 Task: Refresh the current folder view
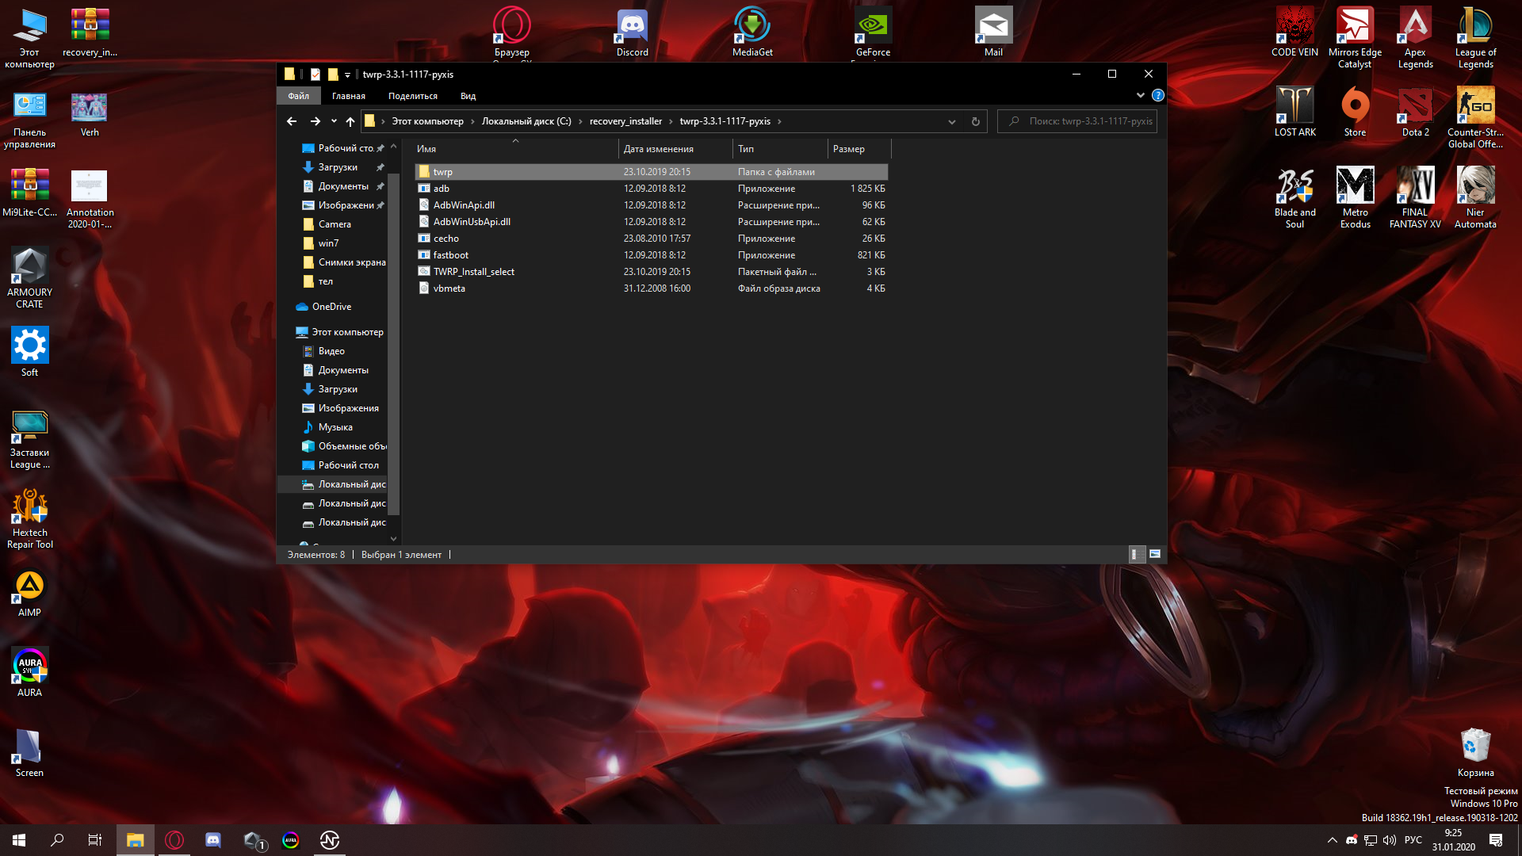(x=976, y=121)
